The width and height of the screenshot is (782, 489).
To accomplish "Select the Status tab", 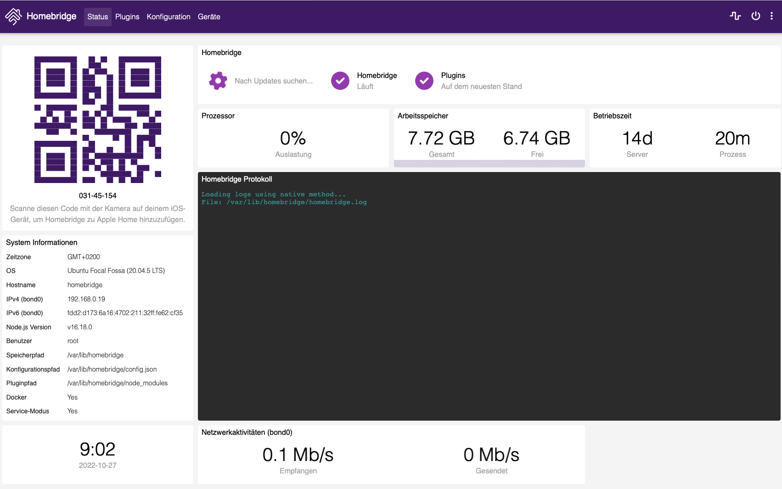I will click(x=97, y=17).
